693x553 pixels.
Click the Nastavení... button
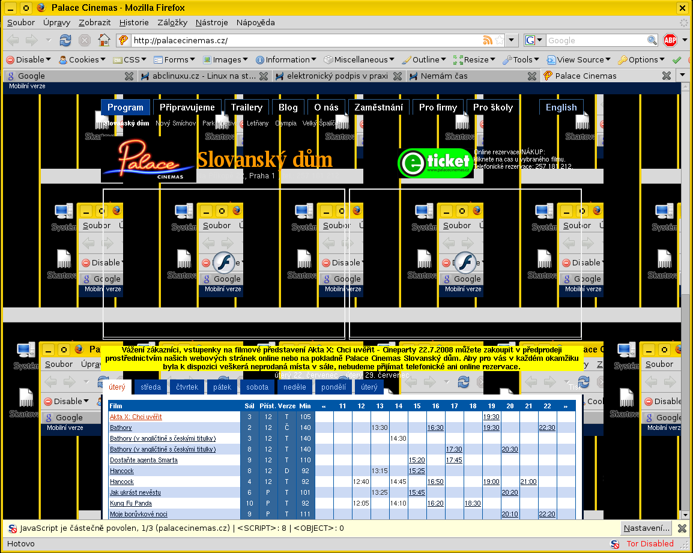(x=646, y=528)
